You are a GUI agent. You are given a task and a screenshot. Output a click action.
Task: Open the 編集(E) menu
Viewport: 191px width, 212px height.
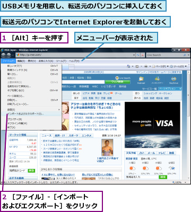tap(21, 61)
